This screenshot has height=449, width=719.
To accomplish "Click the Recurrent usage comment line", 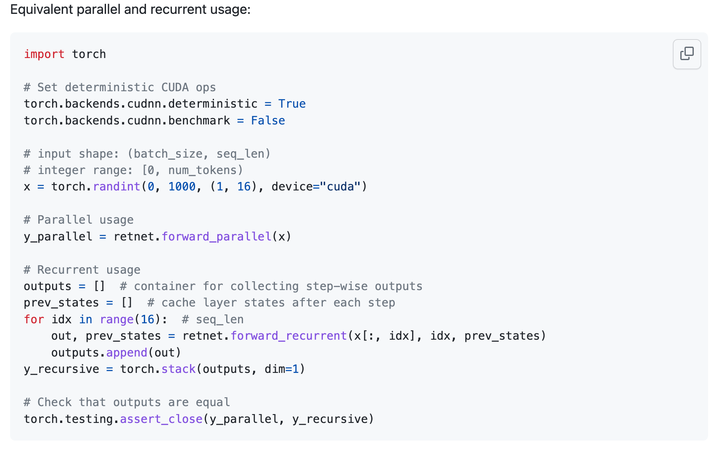I will (82, 269).
